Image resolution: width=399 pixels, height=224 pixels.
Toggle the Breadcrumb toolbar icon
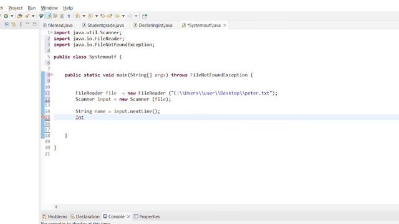click(x=41, y=16)
